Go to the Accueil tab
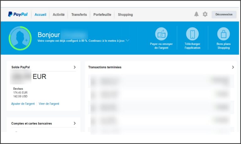 (40, 15)
